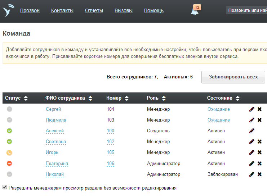Sort employees by Состояние column

(223, 98)
